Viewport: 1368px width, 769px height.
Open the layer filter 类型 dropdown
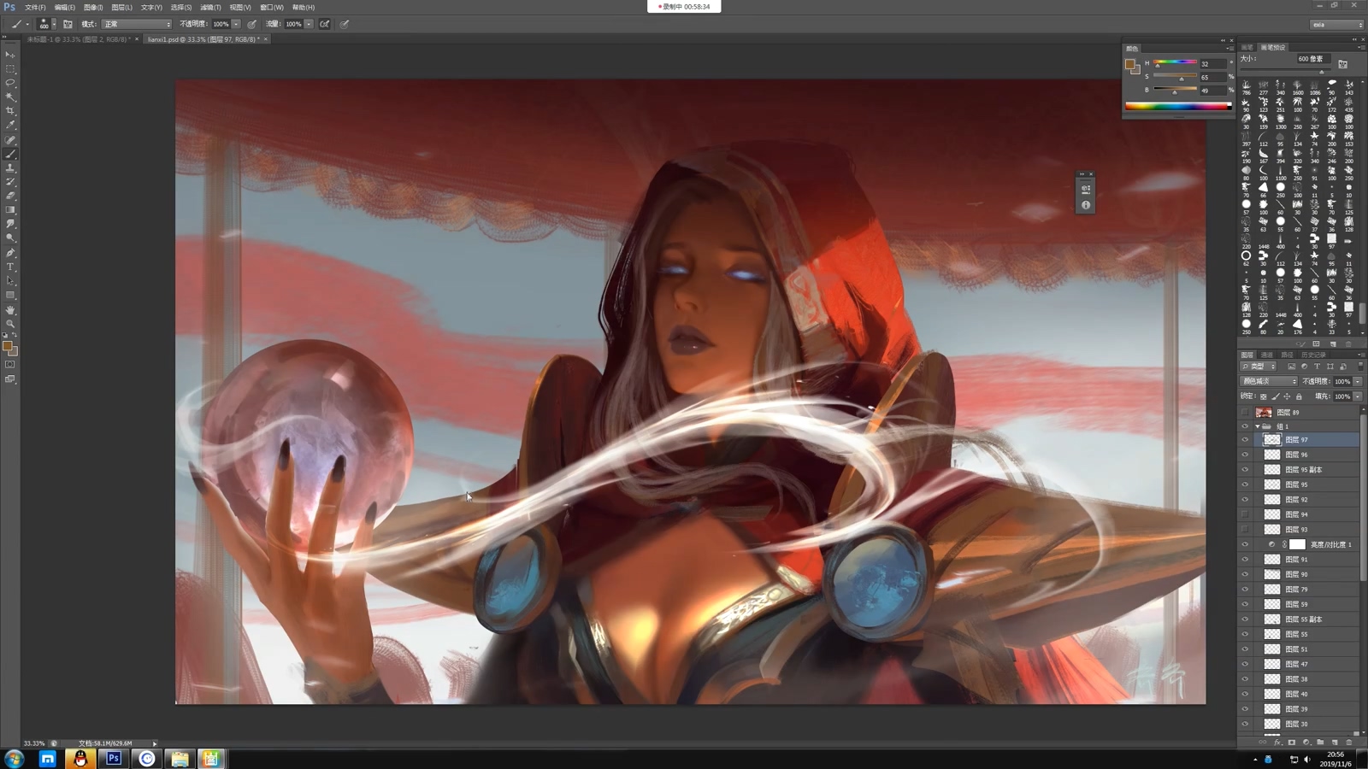point(1259,367)
